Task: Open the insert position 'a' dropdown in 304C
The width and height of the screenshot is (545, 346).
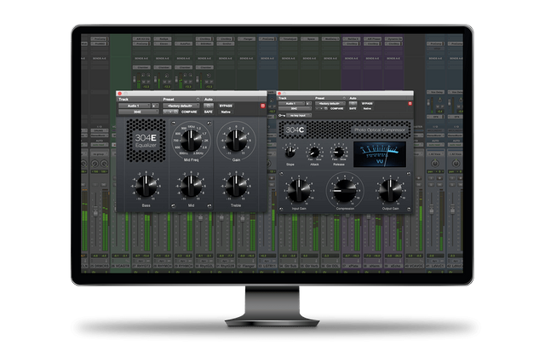Action: pyautogui.click(x=308, y=104)
